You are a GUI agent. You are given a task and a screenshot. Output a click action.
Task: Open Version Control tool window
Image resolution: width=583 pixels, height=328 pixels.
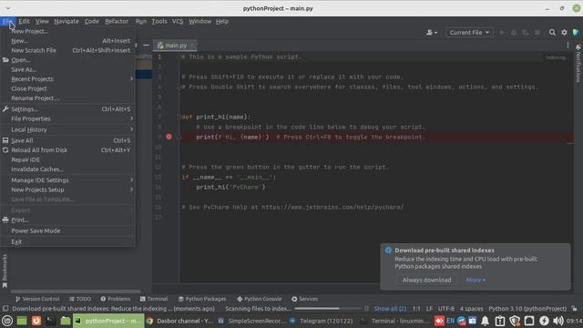click(37, 299)
